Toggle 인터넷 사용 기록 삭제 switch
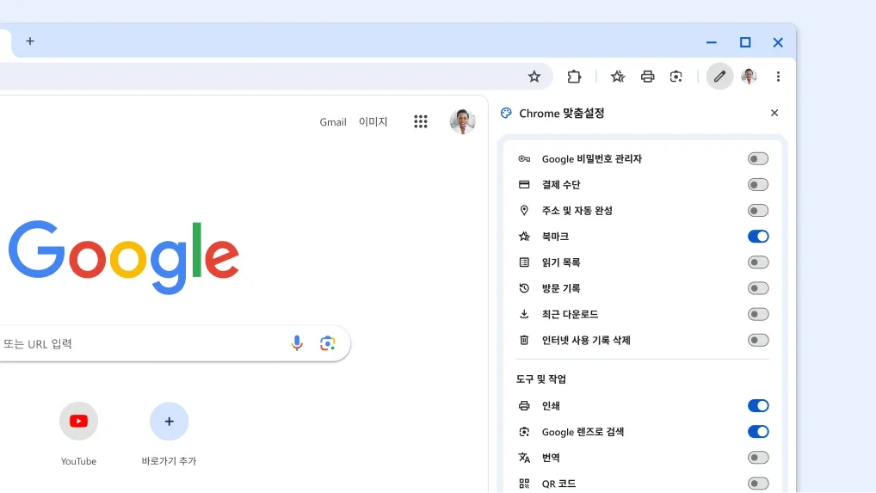Viewport: 876px width, 493px height. [x=758, y=340]
